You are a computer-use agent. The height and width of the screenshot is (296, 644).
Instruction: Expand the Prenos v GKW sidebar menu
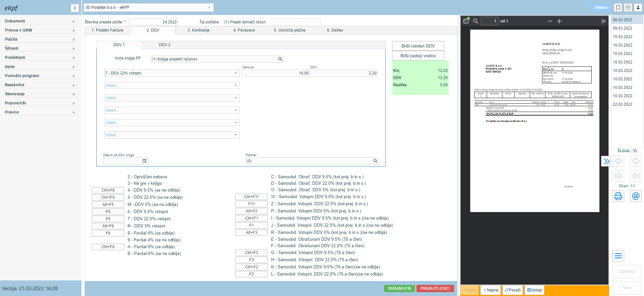point(41,30)
